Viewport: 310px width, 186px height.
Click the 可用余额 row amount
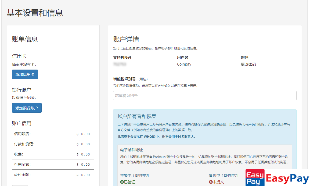point(83,165)
